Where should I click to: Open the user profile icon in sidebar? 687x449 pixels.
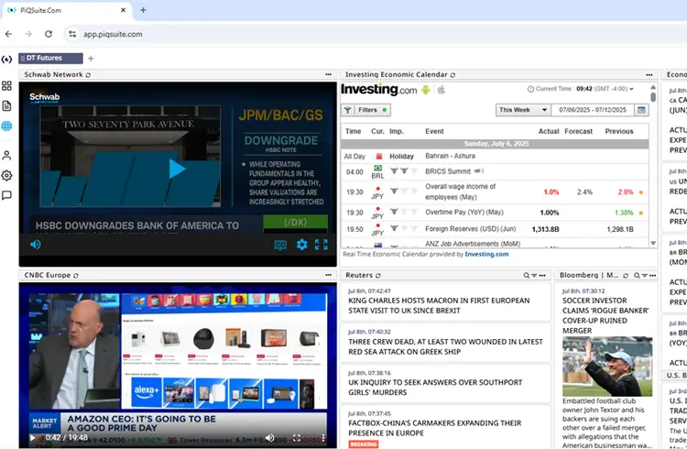tap(6, 155)
